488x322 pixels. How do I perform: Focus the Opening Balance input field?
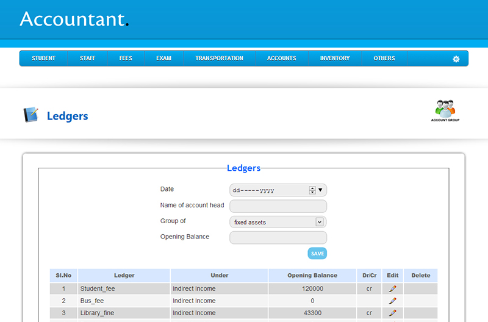click(x=278, y=237)
